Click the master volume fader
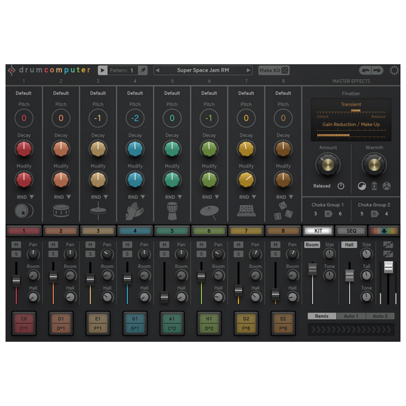406x406 pixels. (x=389, y=267)
